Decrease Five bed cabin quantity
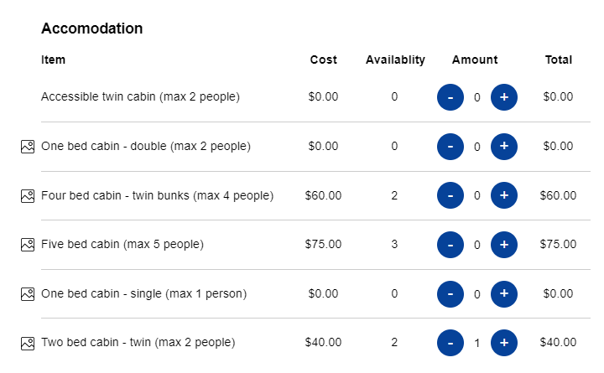 tap(450, 245)
